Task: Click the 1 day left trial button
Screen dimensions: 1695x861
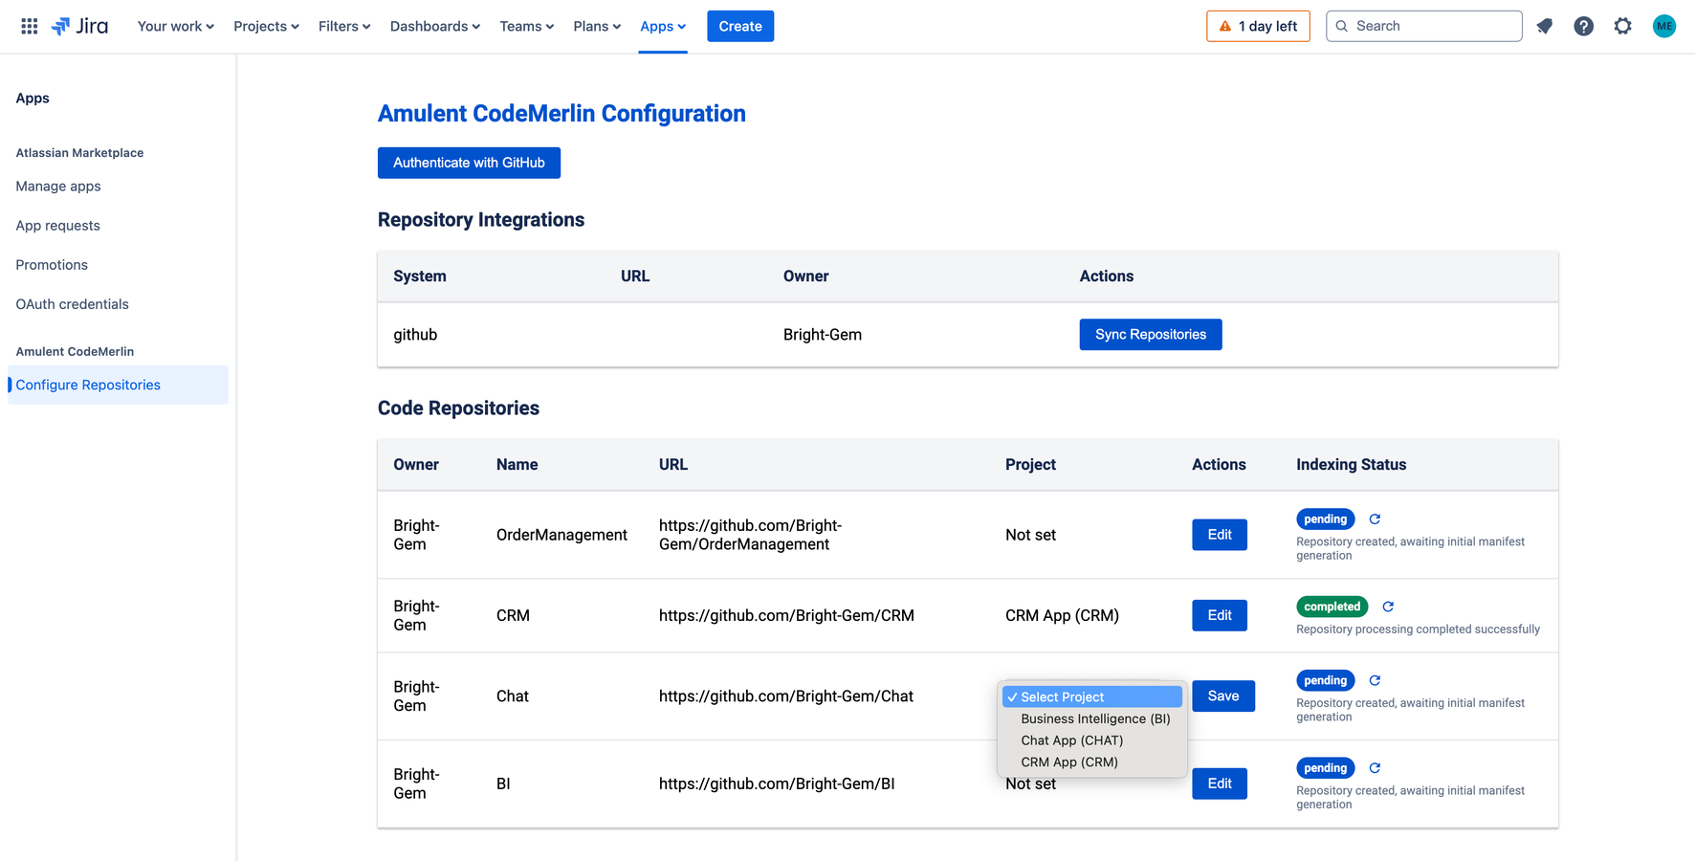Action: pyautogui.click(x=1258, y=26)
